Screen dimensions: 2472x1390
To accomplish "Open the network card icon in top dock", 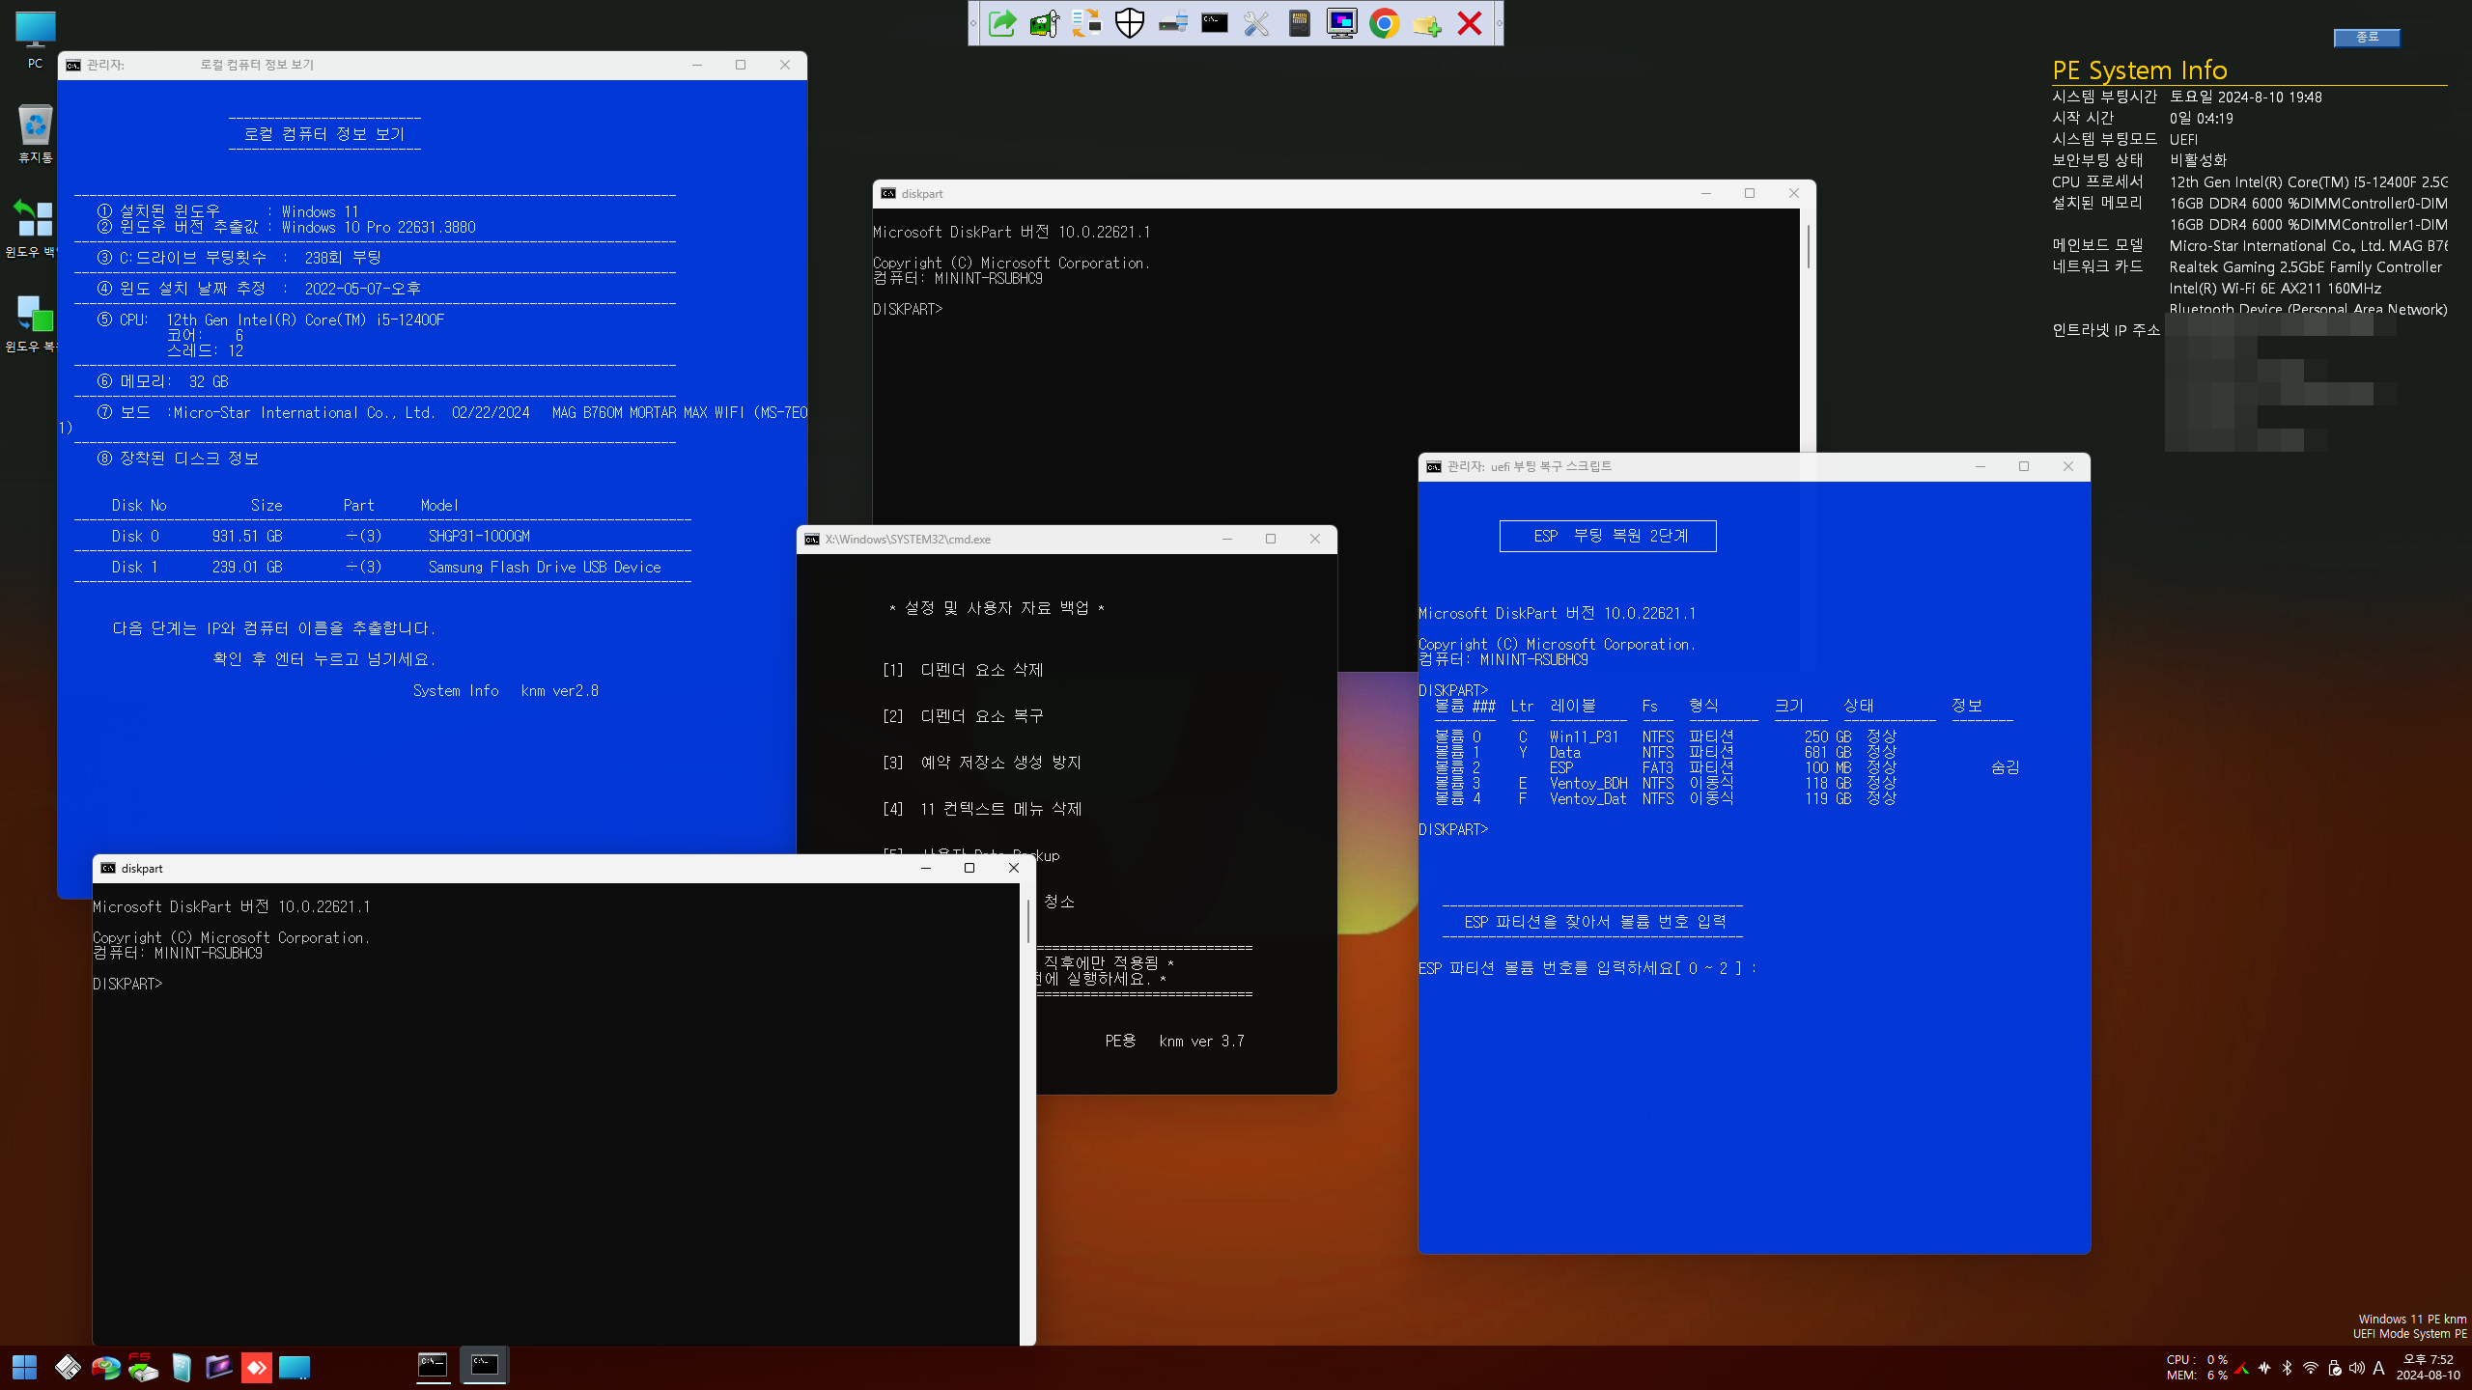I will tap(1044, 23).
